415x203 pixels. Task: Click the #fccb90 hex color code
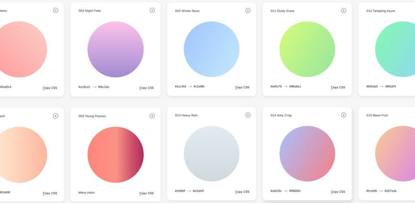coord(372,191)
